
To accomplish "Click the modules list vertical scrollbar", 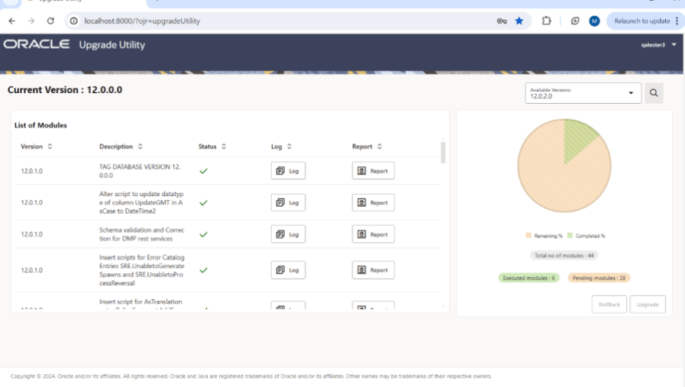I will 443,152.
